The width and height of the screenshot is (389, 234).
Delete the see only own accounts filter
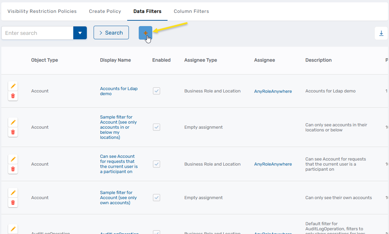(x=13, y=202)
